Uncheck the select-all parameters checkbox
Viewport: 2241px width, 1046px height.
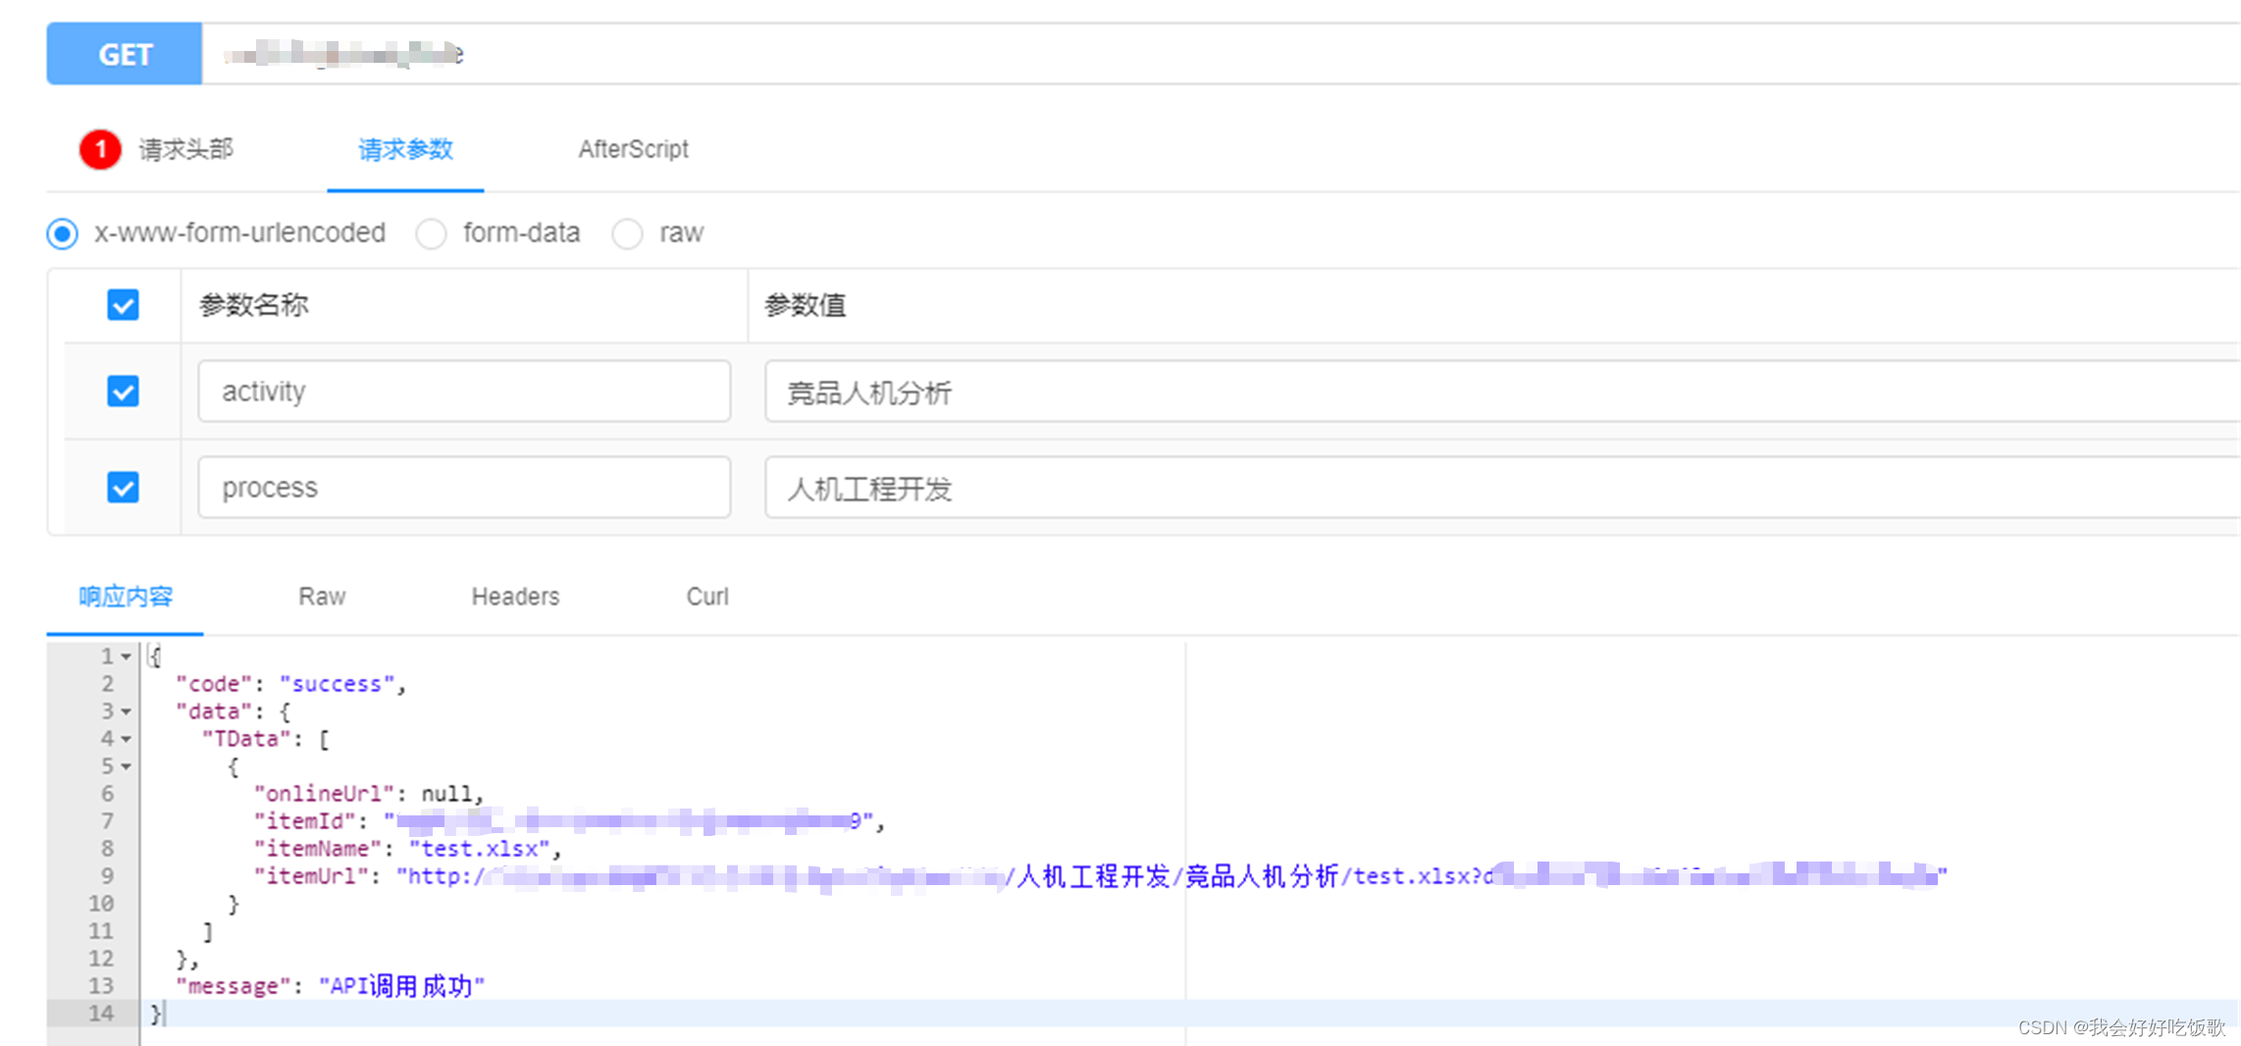coord(122,305)
